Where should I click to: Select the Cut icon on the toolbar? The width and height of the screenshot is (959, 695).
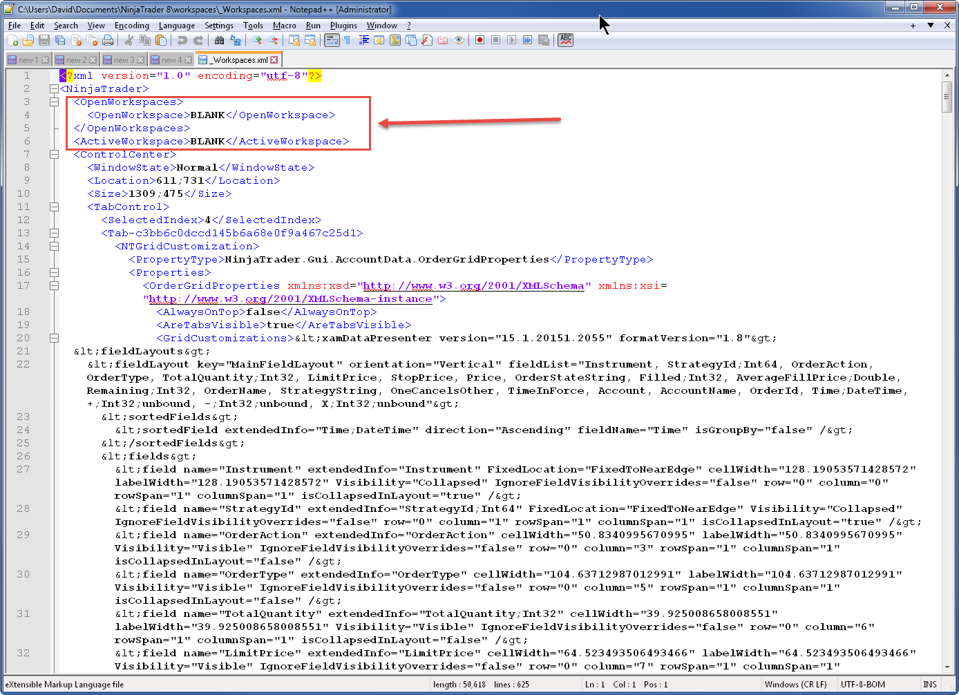coord(131,40)
